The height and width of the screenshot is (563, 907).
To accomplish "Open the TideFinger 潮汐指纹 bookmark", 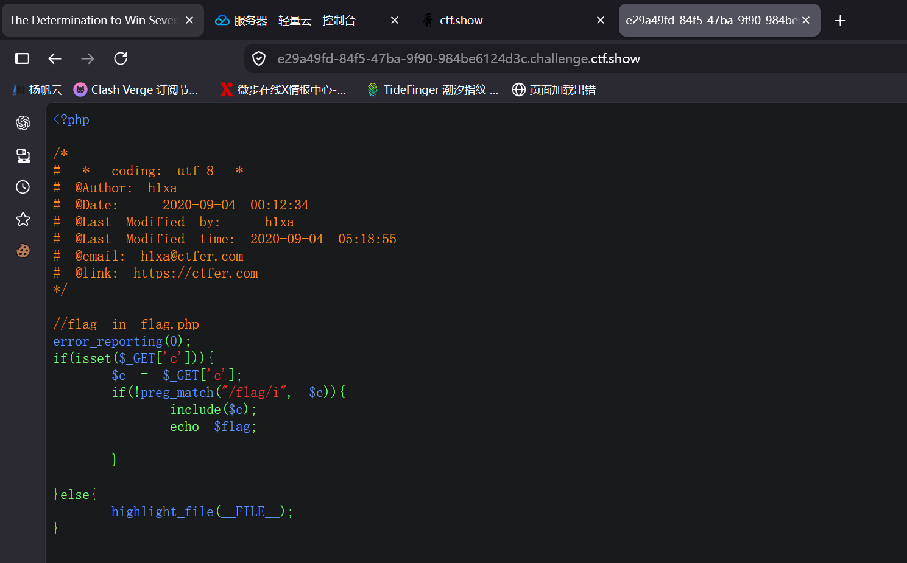I will (x=433, y=89).
